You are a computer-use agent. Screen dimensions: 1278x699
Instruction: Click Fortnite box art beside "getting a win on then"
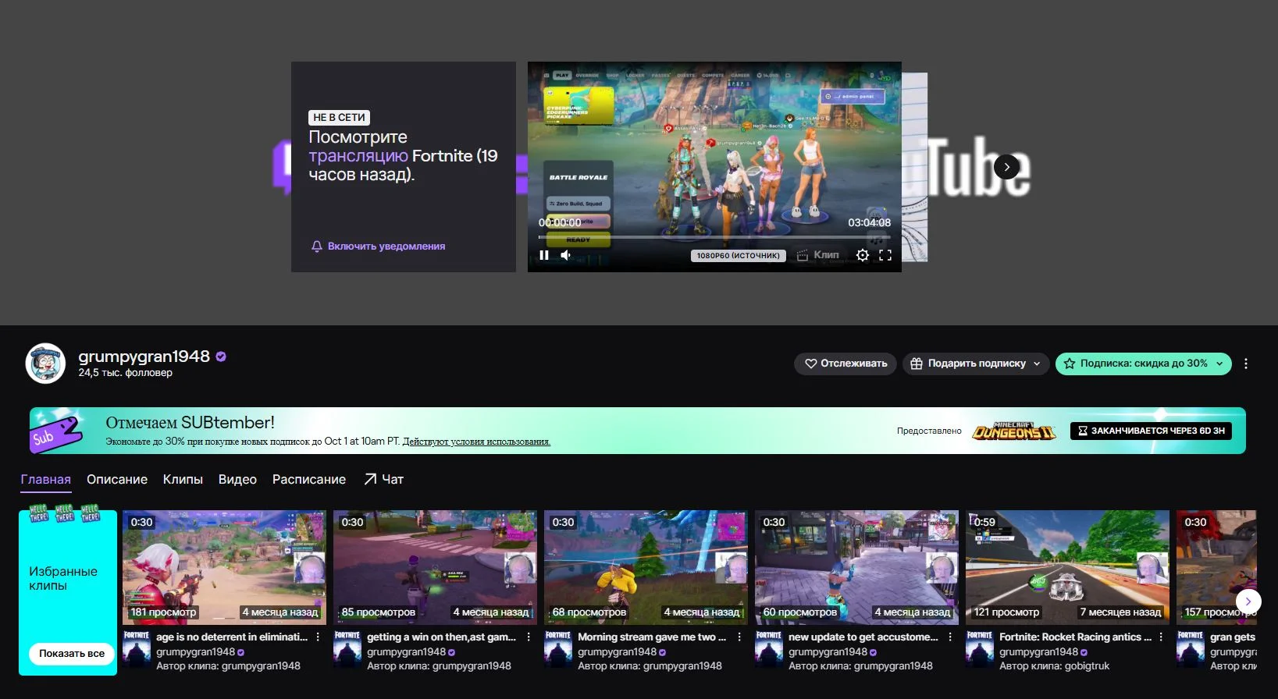[347, 649]
